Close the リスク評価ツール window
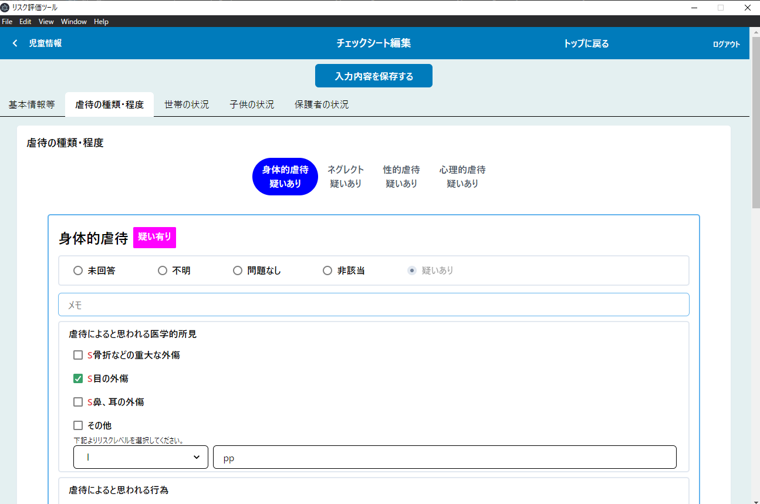The height and width of the screenshot is (504, 760). [747, 8]
